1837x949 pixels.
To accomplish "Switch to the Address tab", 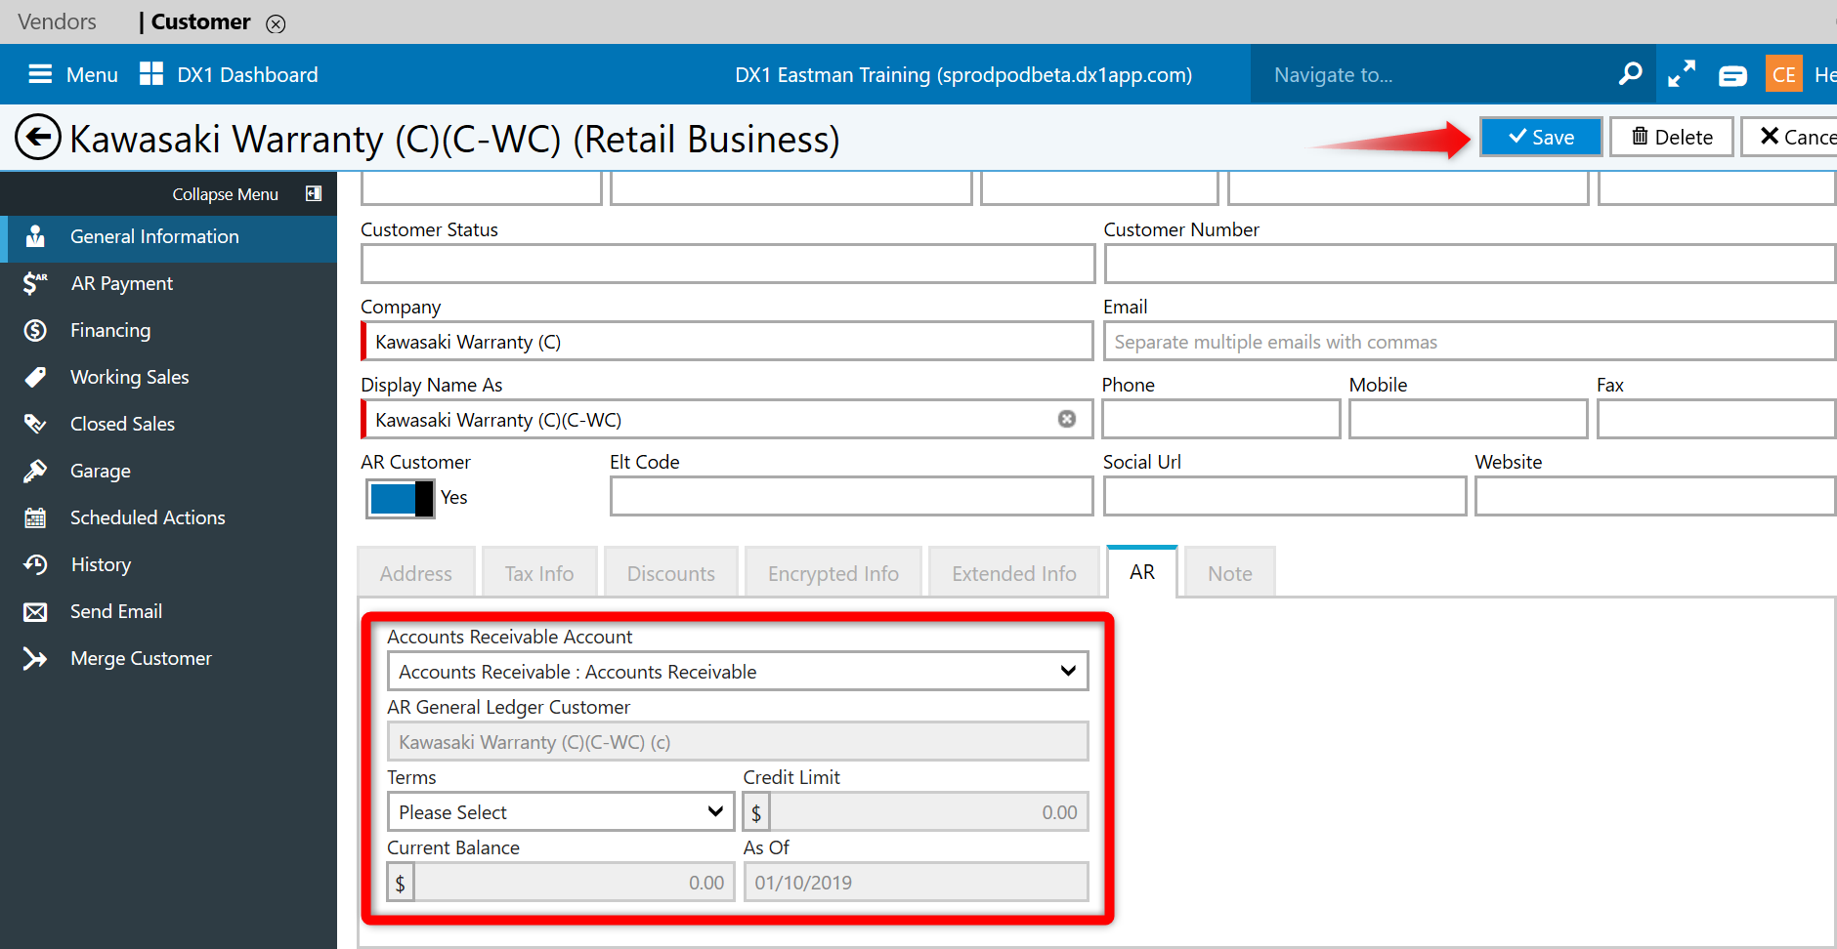I will coord(416,573).
